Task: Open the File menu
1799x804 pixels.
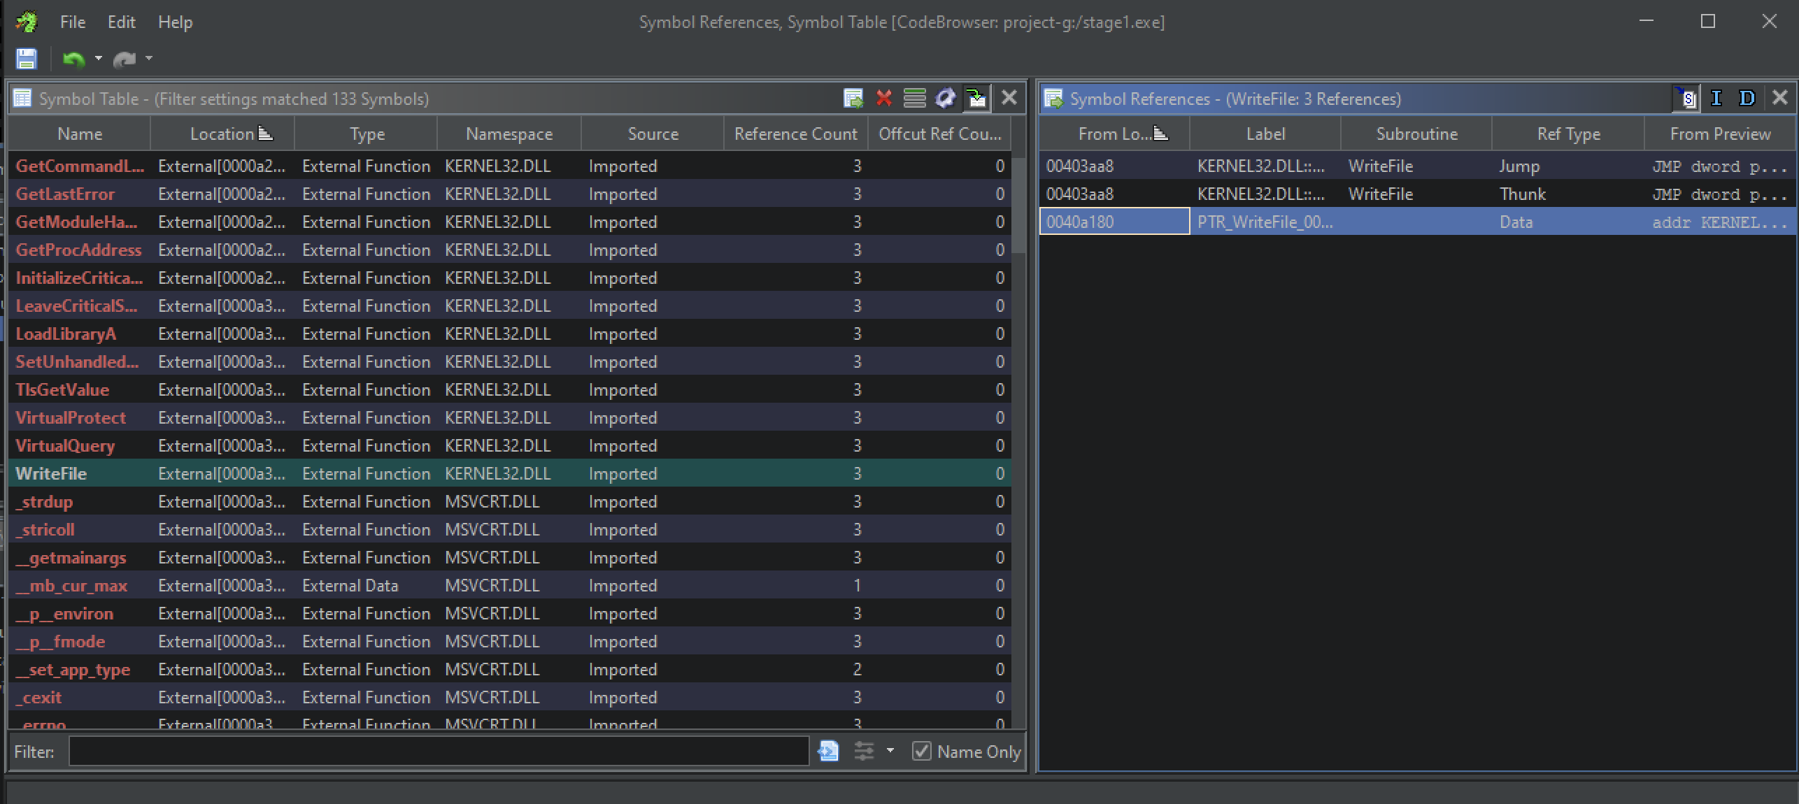Action: (73, 22)
